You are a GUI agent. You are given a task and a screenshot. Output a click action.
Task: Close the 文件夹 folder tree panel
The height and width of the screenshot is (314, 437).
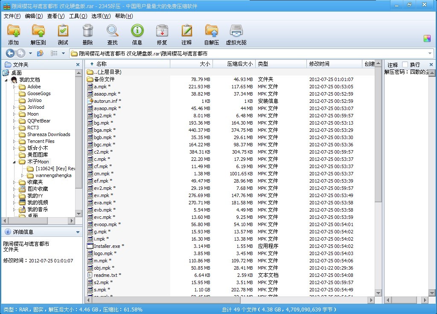tap(78, 65)
